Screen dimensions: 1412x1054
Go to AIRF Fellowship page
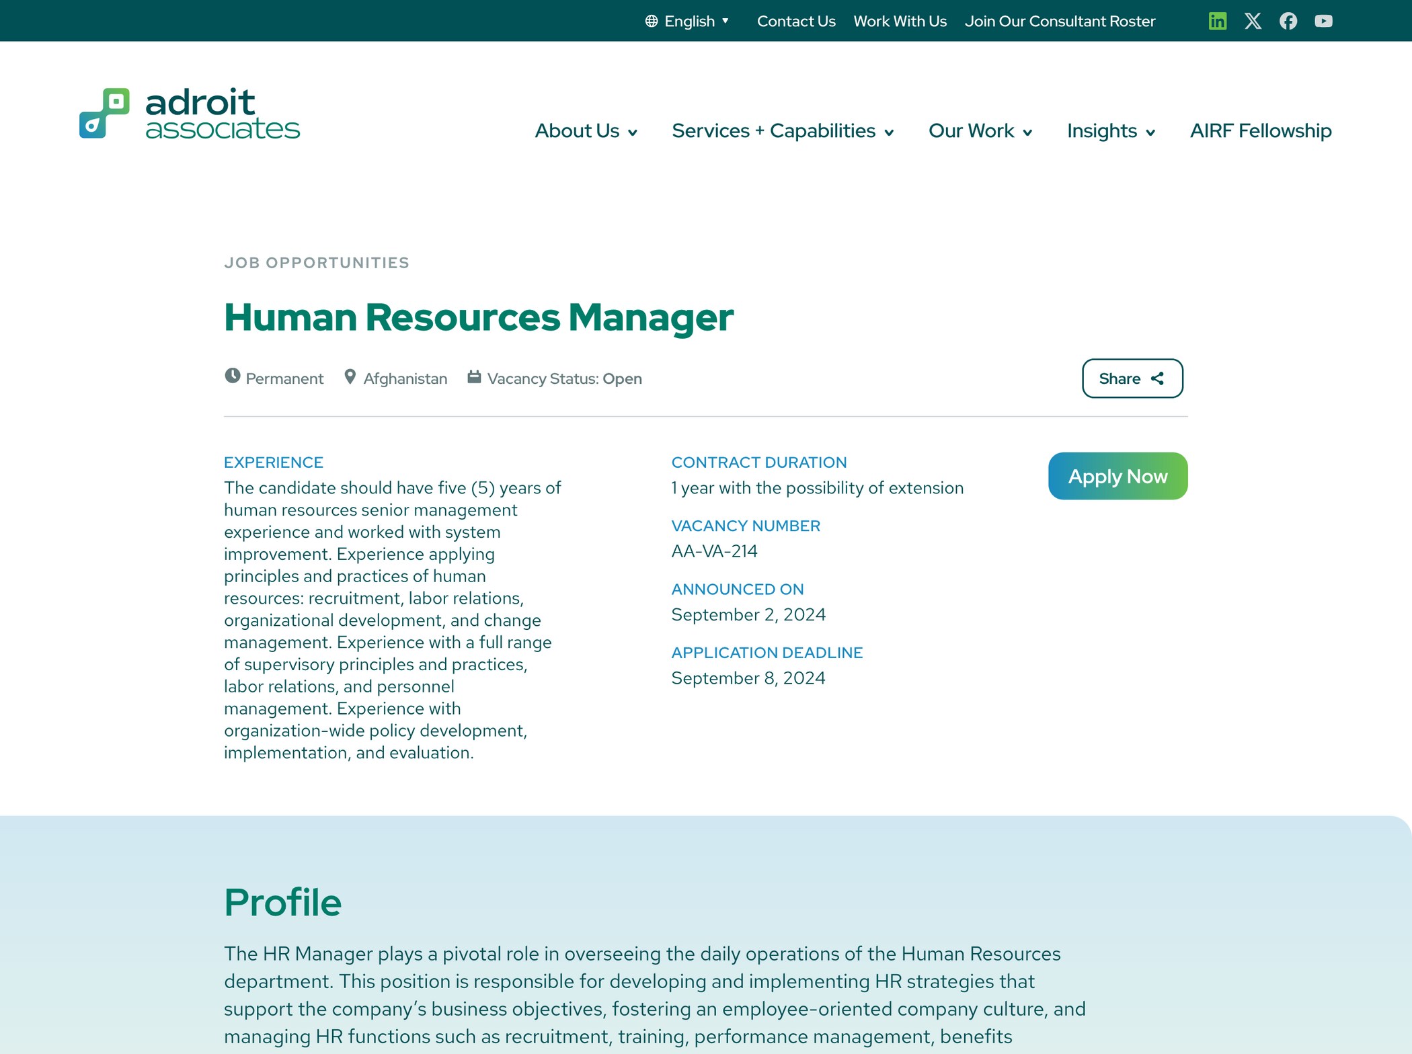pyautogui.click(x=1261, y=130)
